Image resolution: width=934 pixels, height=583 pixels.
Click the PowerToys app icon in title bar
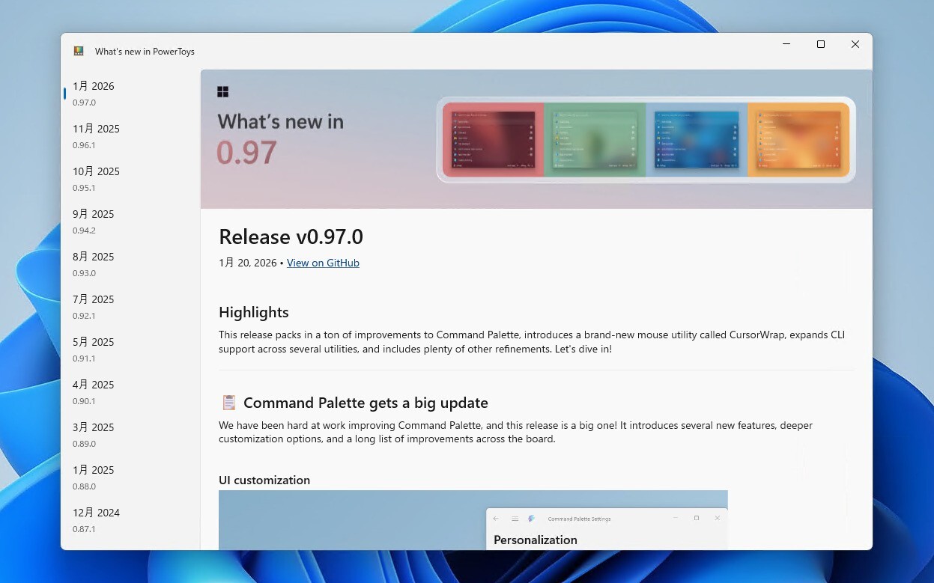point(79,51)
